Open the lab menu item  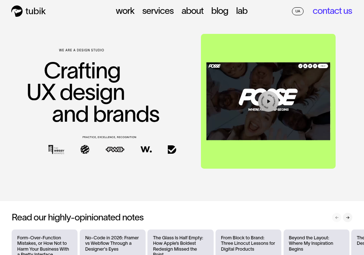[x=242, y=11]
